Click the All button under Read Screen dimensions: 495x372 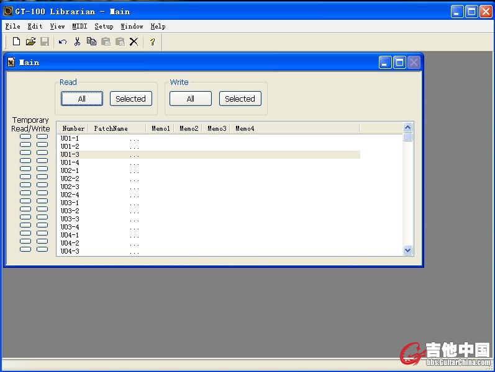pos(82,99)
